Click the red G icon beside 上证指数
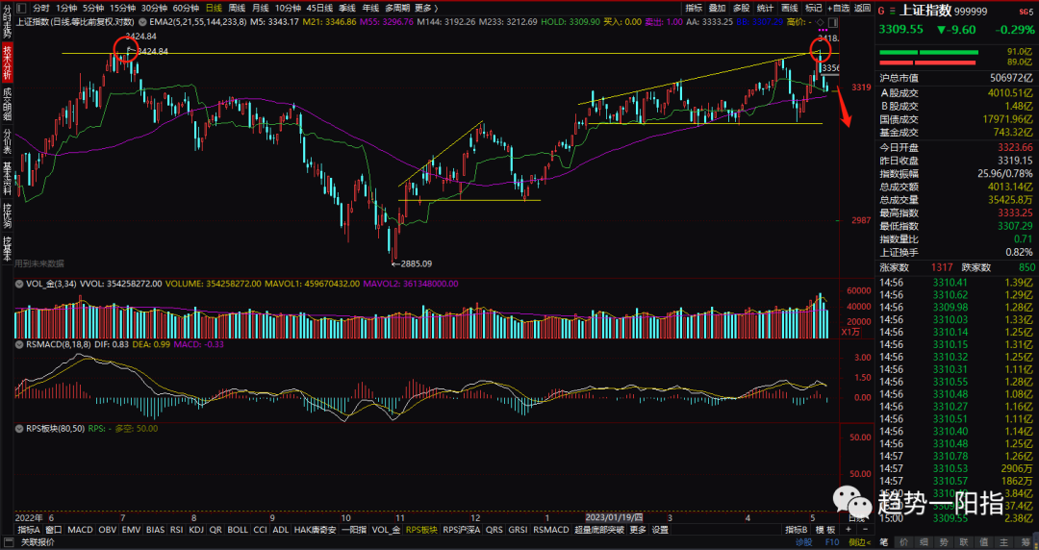Viewport: 1039px width, 550px height. click(x=882, y=11)
